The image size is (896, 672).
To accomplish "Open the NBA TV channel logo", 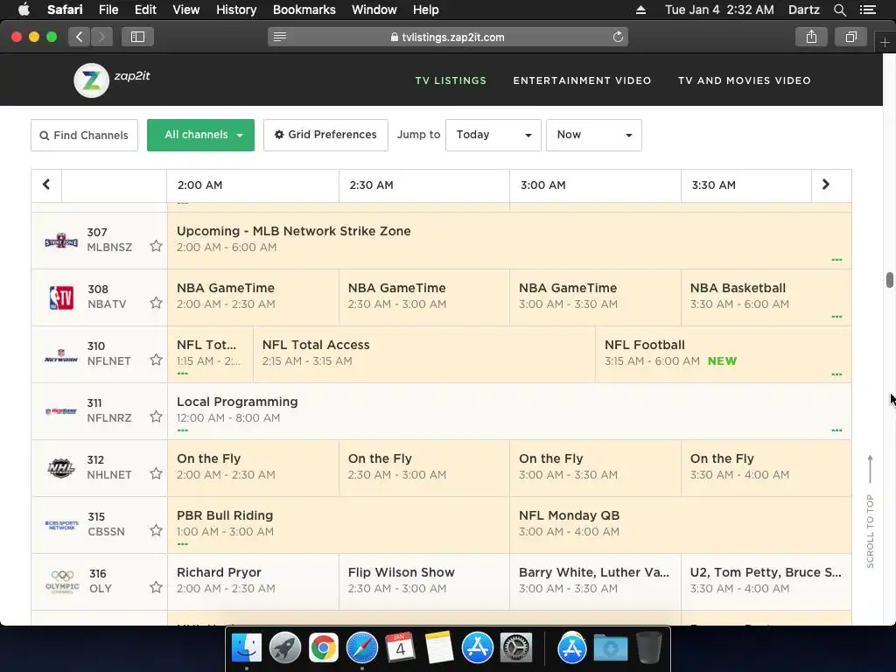I will [x=61, y=297].
